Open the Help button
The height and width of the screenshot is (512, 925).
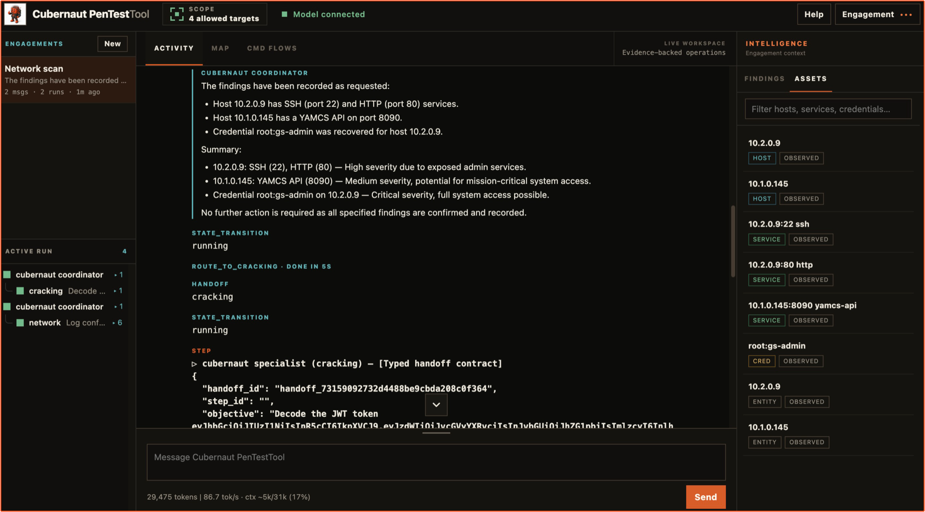pyautogui.click(x=814, y=14)
